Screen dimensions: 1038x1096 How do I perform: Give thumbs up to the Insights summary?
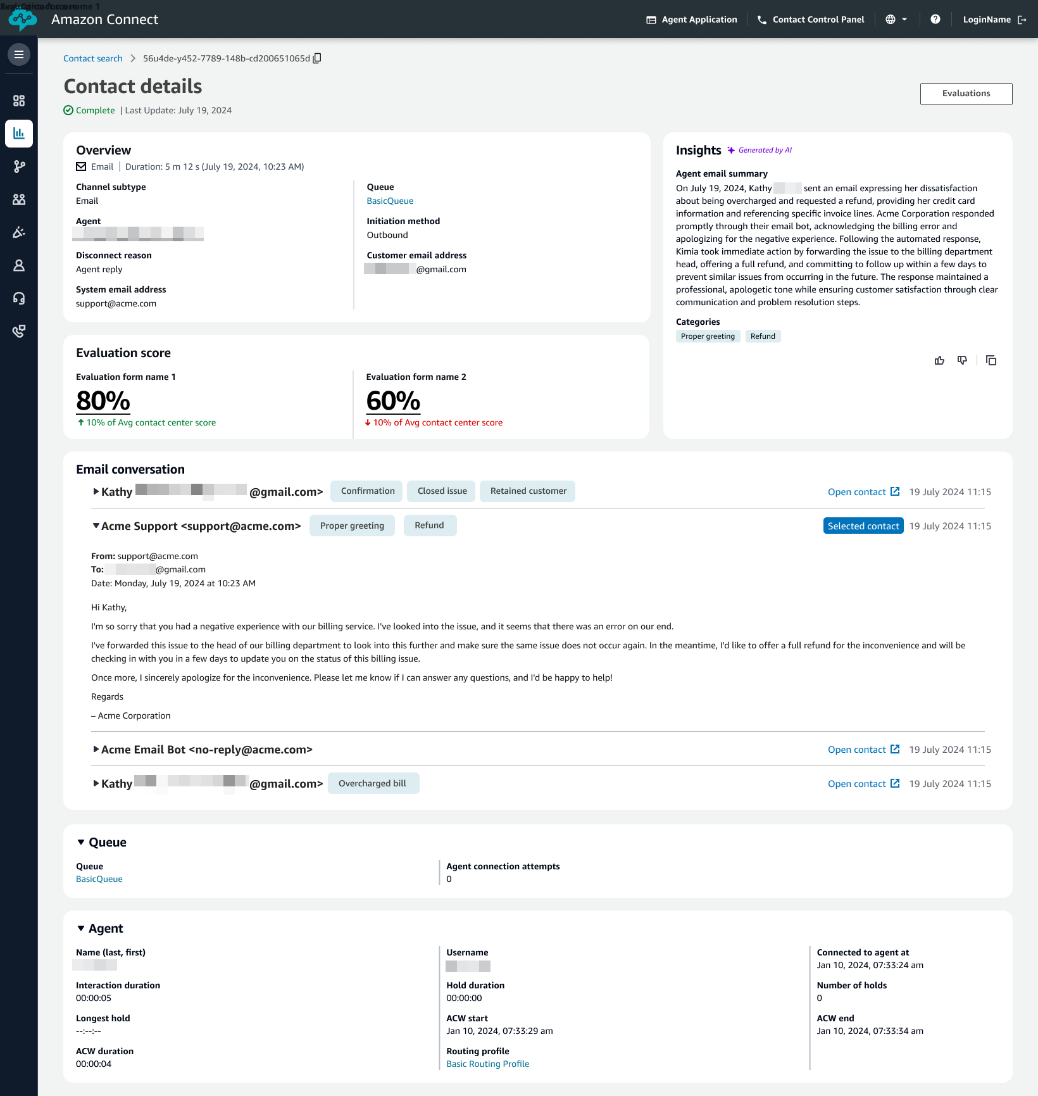[x=939, y=360]
